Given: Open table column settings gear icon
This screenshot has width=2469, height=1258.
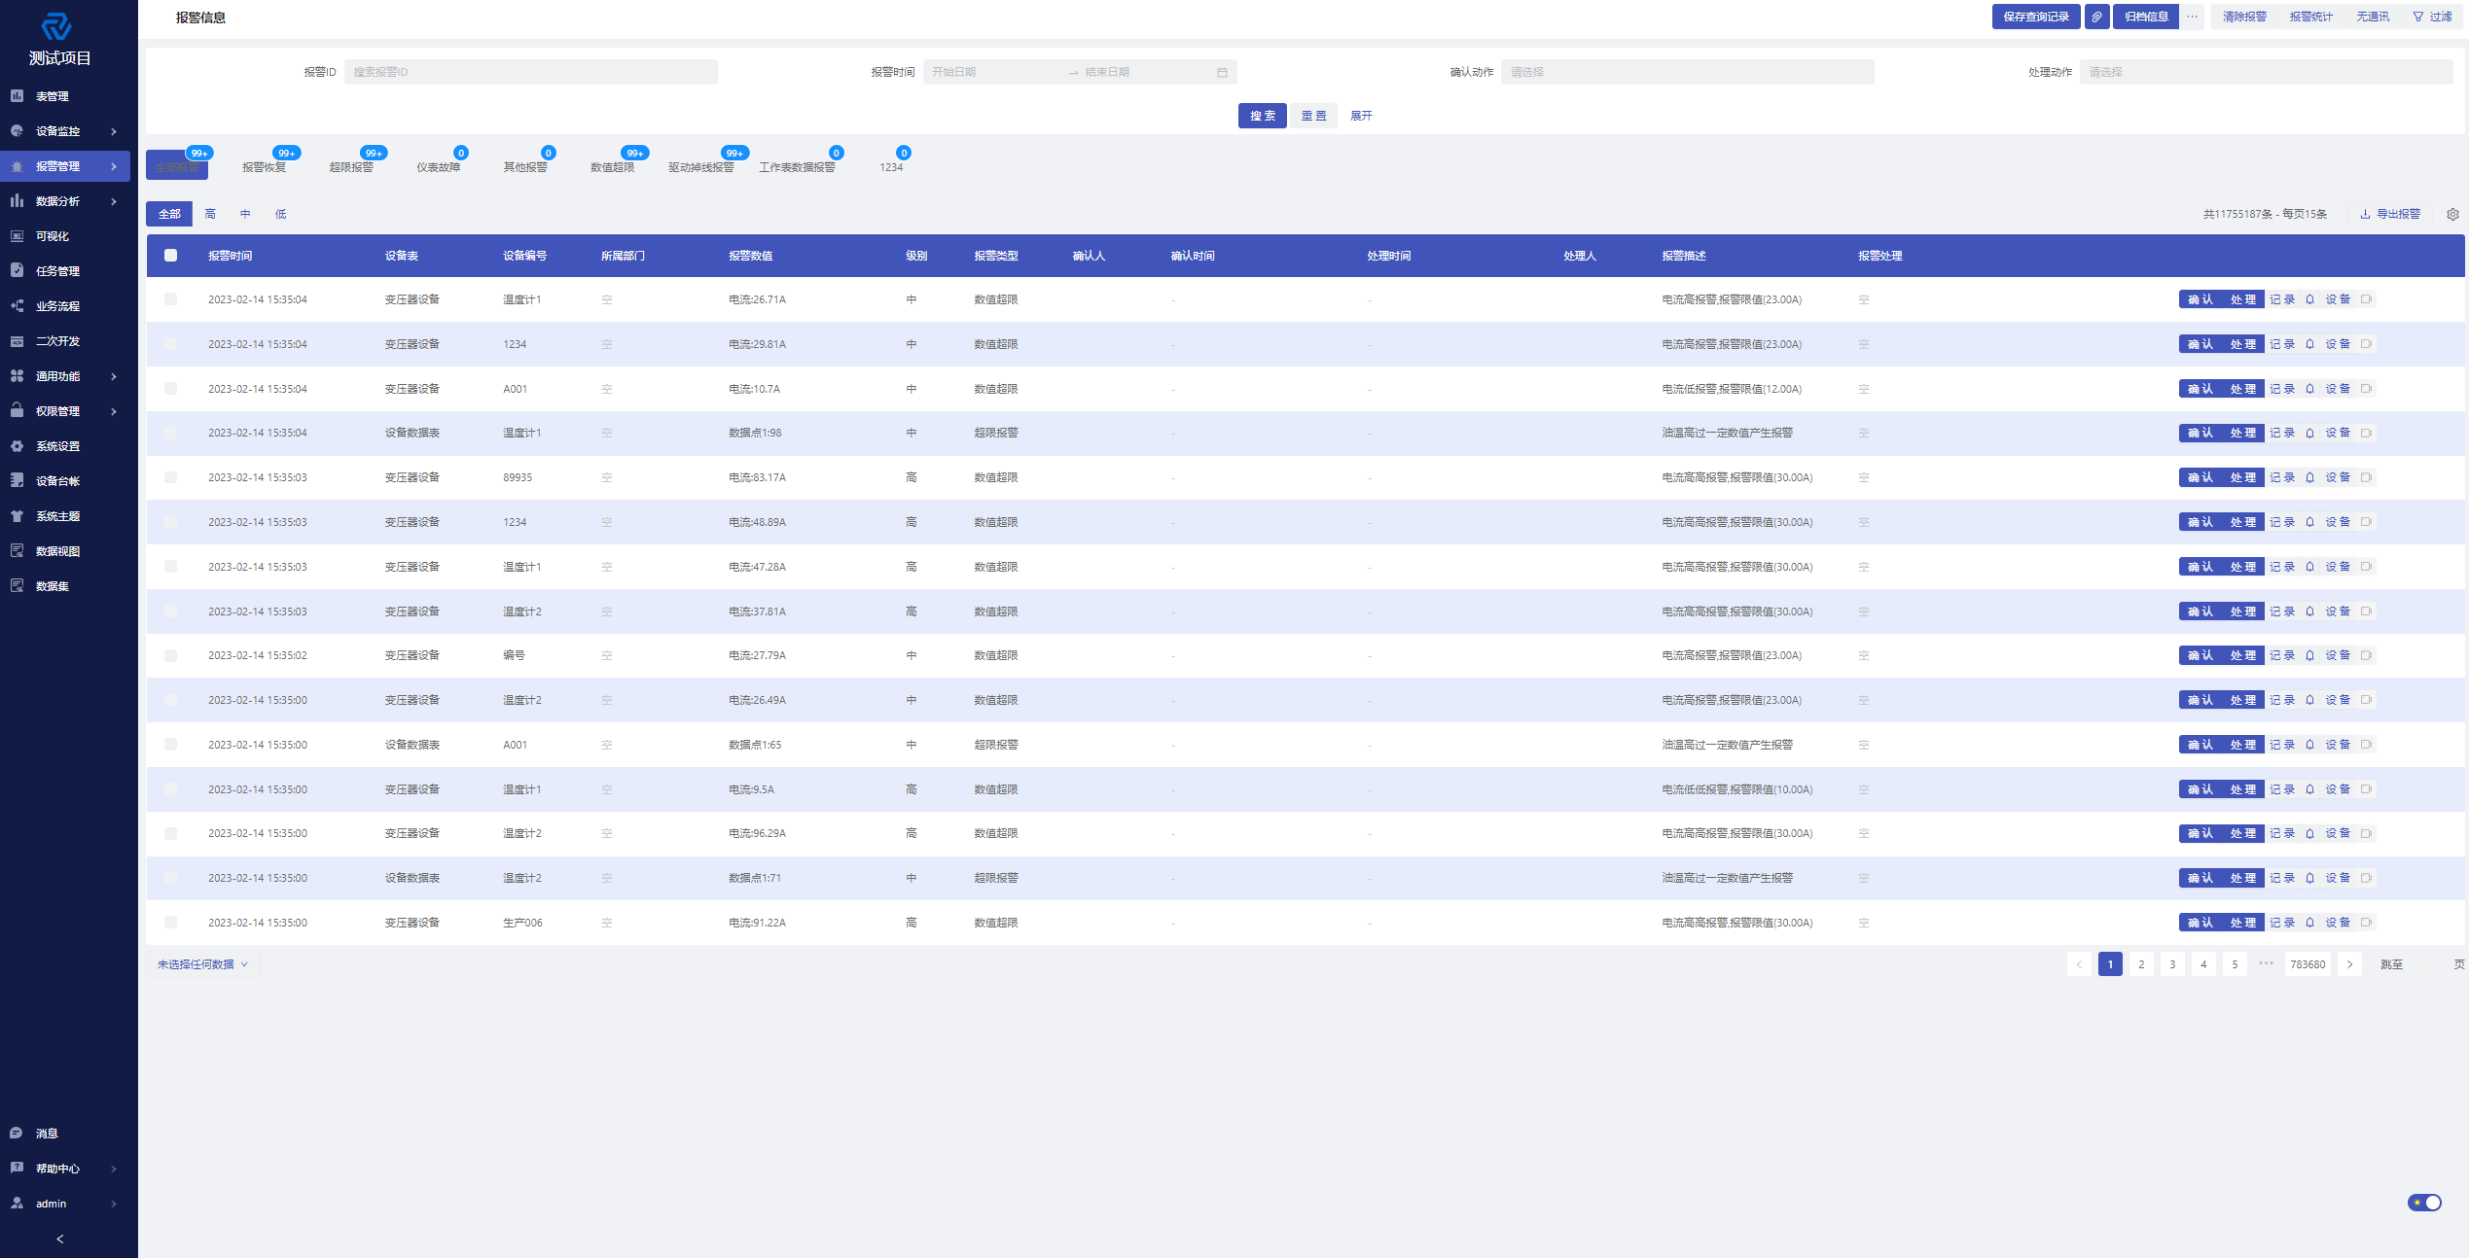Looking at the screenshot, I should [2452, 214].
